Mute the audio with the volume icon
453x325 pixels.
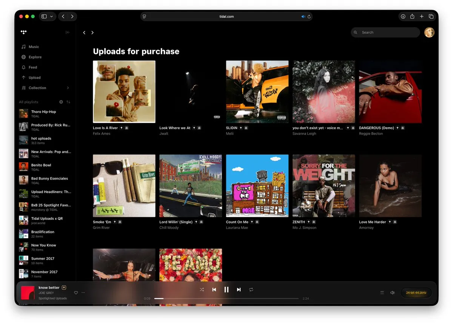click(392, 292)
